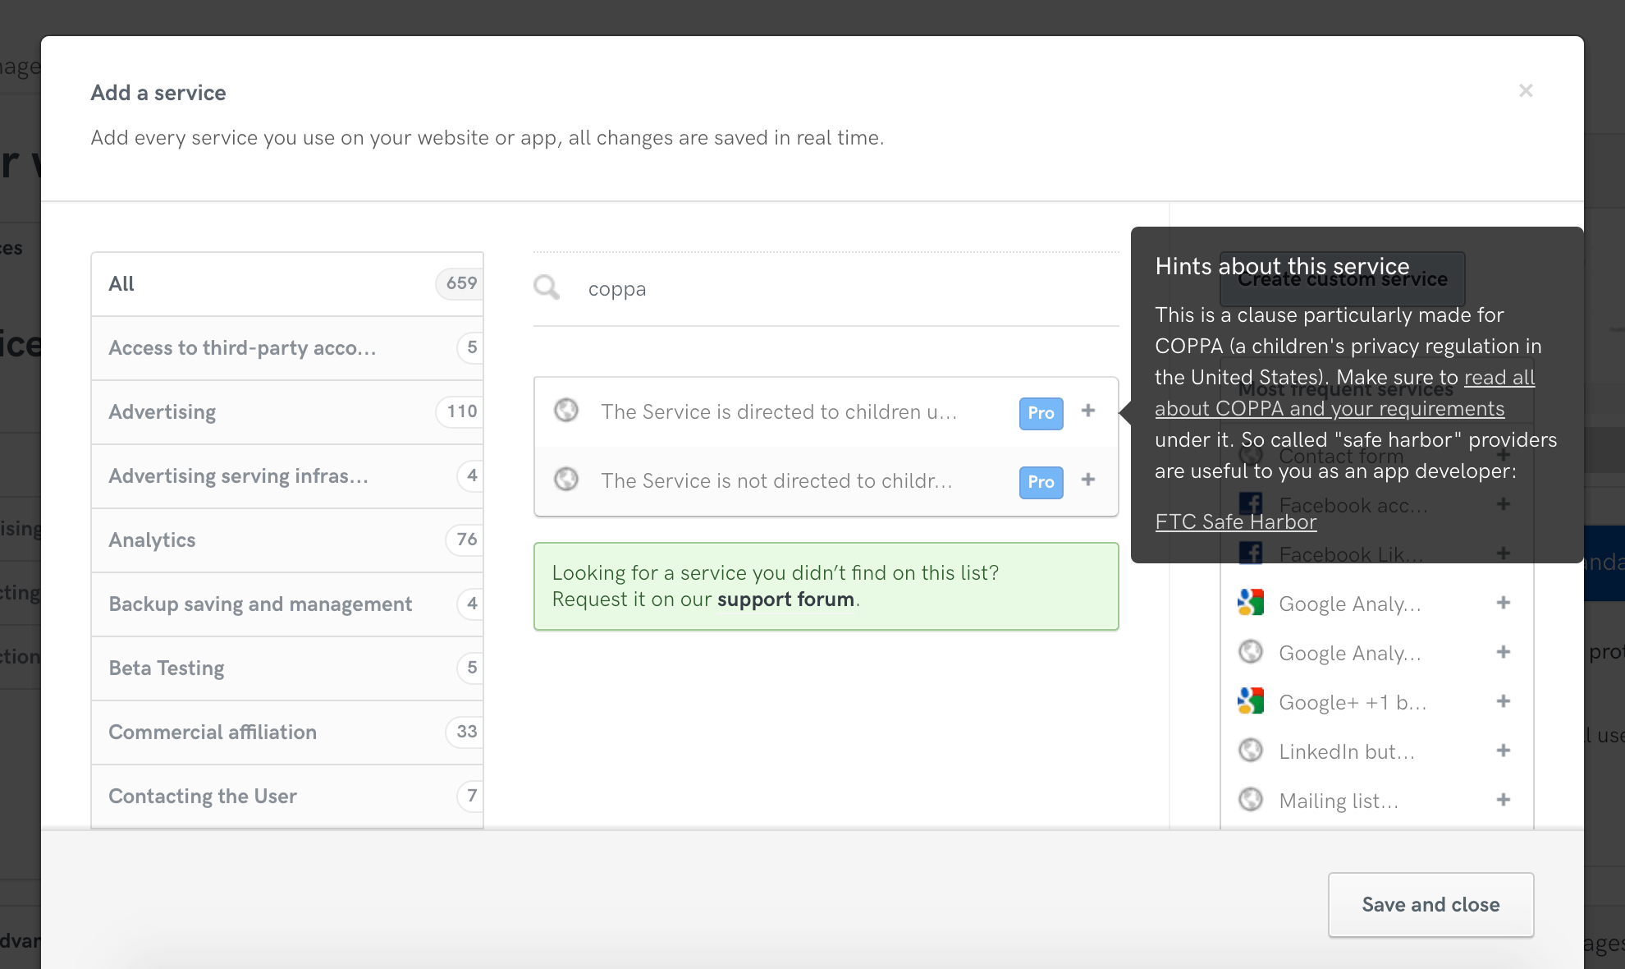
Task: Click the LinkedIn button globe icon
Action: point(1250,750)
